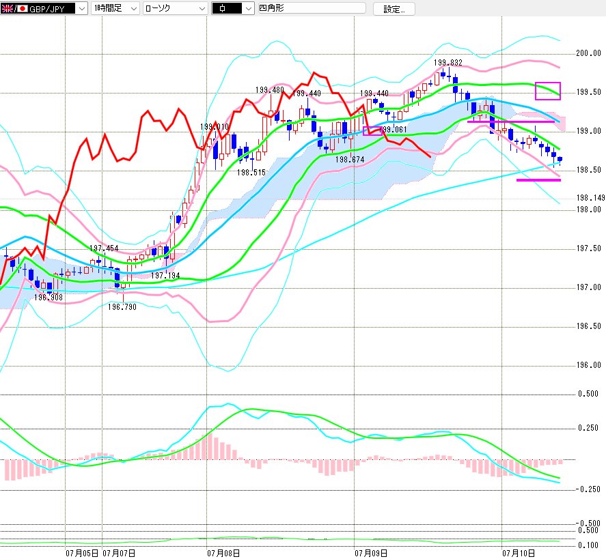Click the 200.00 price axis label
606x559 pixels.
pyautogui.click(x=589, y=53)
